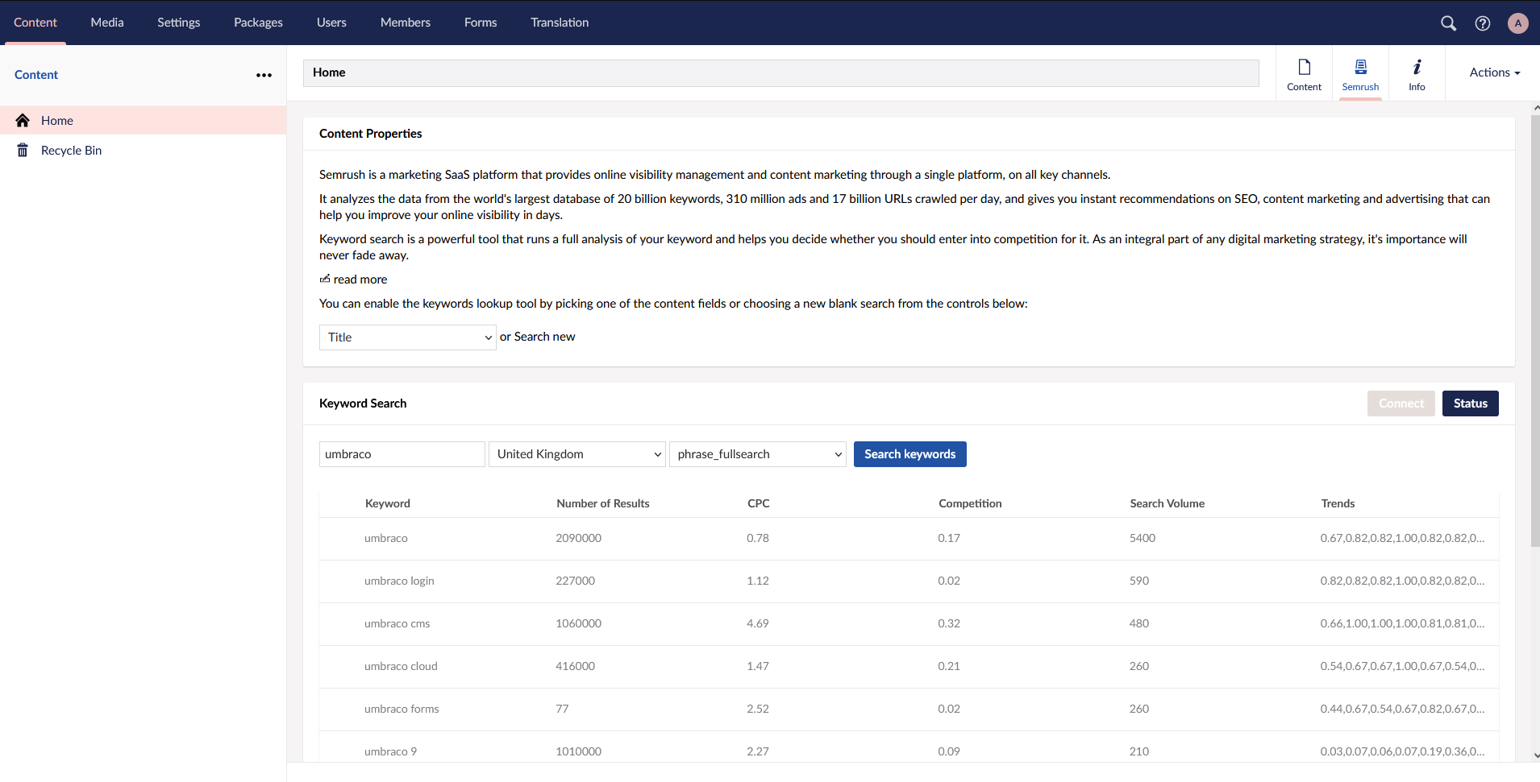Click the Search keywords button

tap(909, 454)
